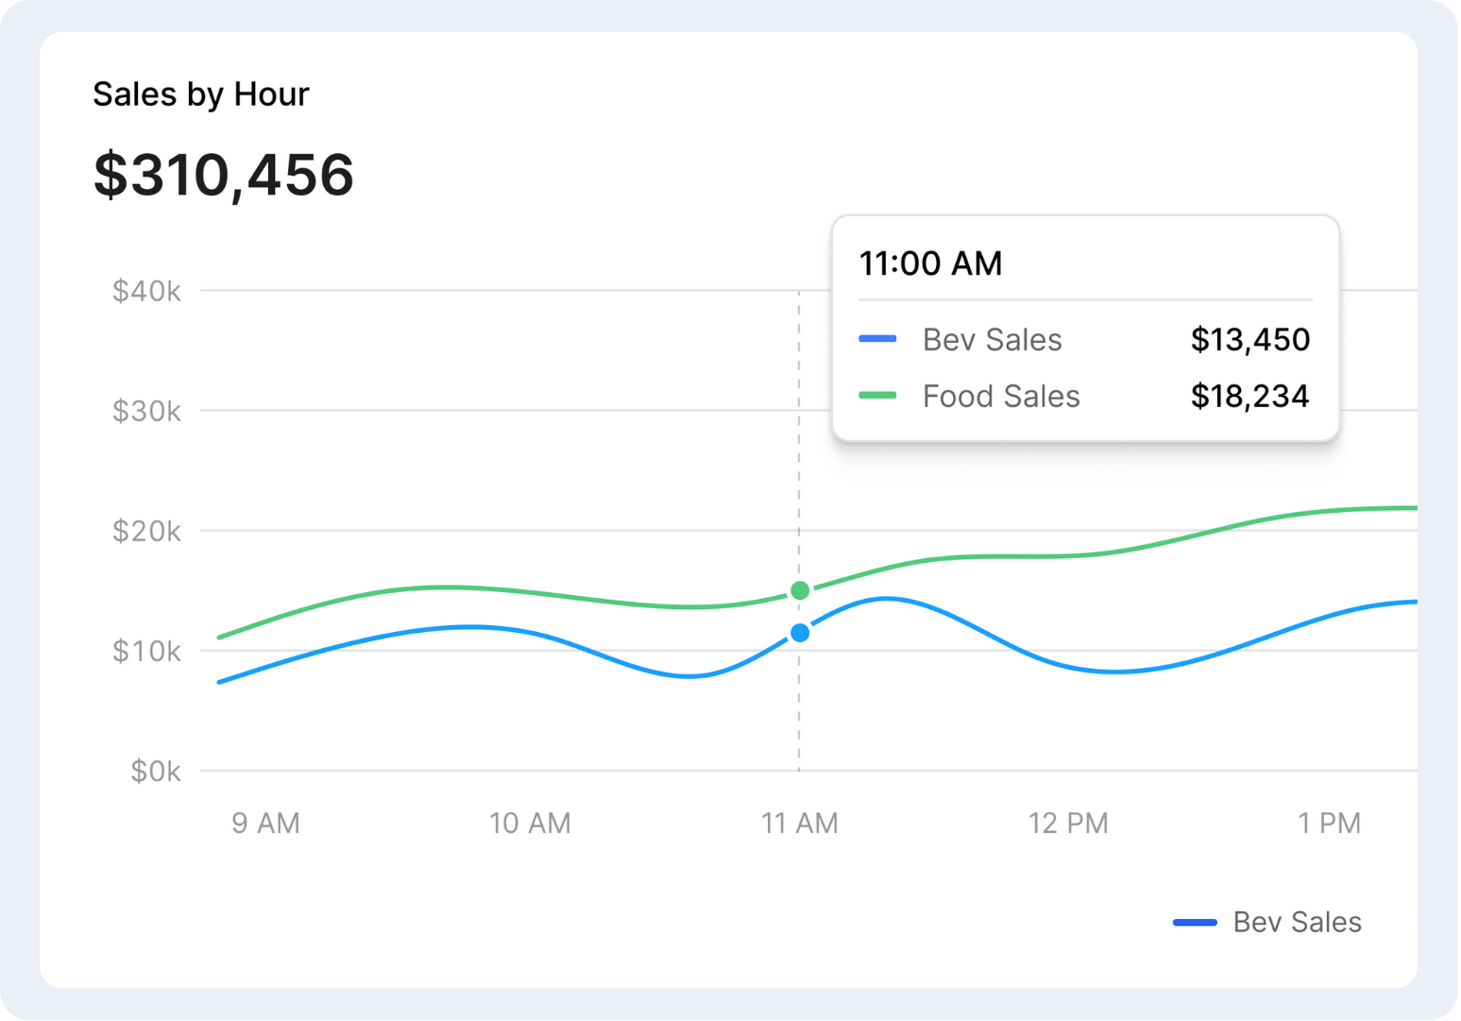Click the $30k y-axis label

[146, 411]
